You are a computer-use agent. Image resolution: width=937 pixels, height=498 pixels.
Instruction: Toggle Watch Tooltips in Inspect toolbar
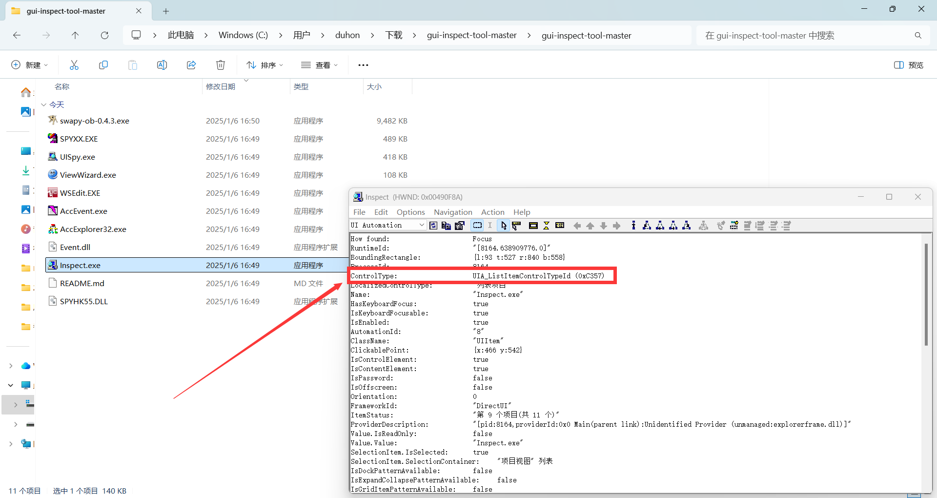(x=516, y=225)
